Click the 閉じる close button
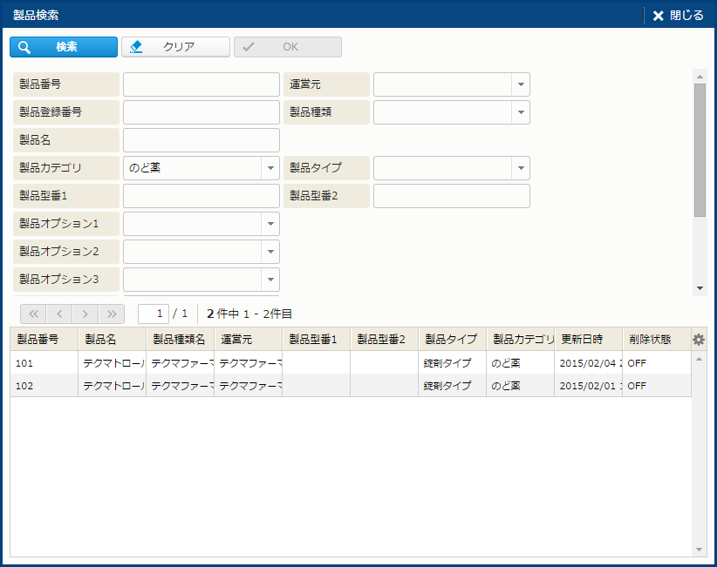The width and height of the screenshot is (717, 567). point(678,16)
